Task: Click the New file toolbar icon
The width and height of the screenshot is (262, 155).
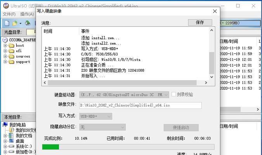Action: (x=7, y=23)
